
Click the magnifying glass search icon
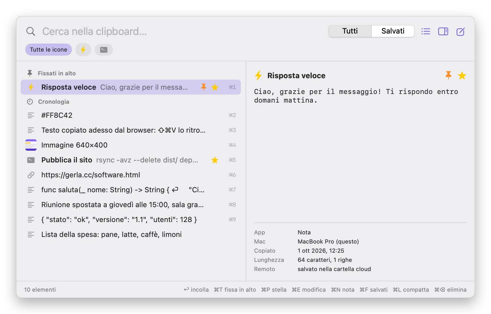click(31, 31)
